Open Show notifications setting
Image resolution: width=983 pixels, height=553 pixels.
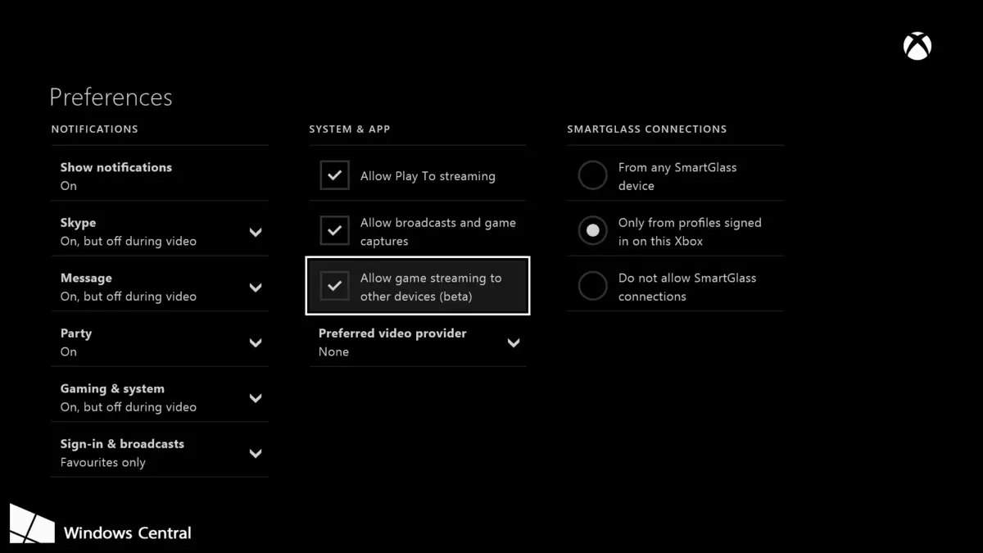(159, 175)
